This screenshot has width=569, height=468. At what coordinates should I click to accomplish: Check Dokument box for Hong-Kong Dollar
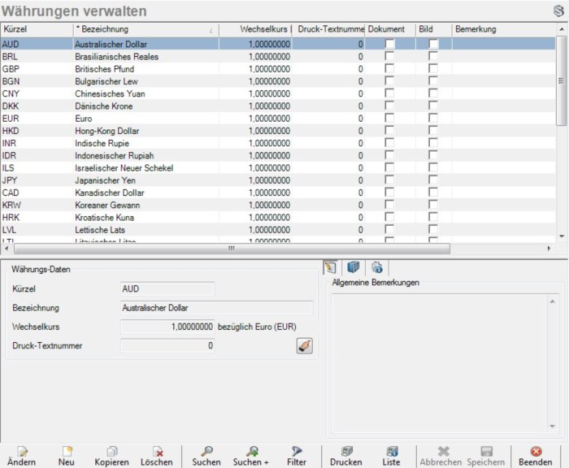tap(389, 131)
